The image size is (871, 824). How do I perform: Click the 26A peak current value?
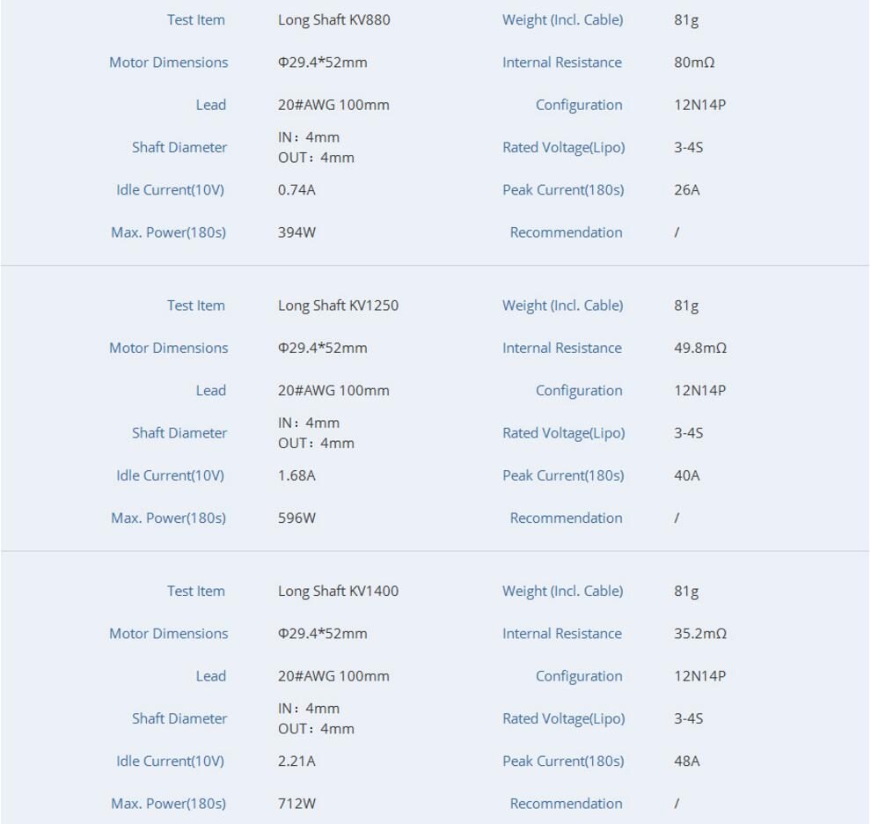pyautogui.click(x=686, y=190)
